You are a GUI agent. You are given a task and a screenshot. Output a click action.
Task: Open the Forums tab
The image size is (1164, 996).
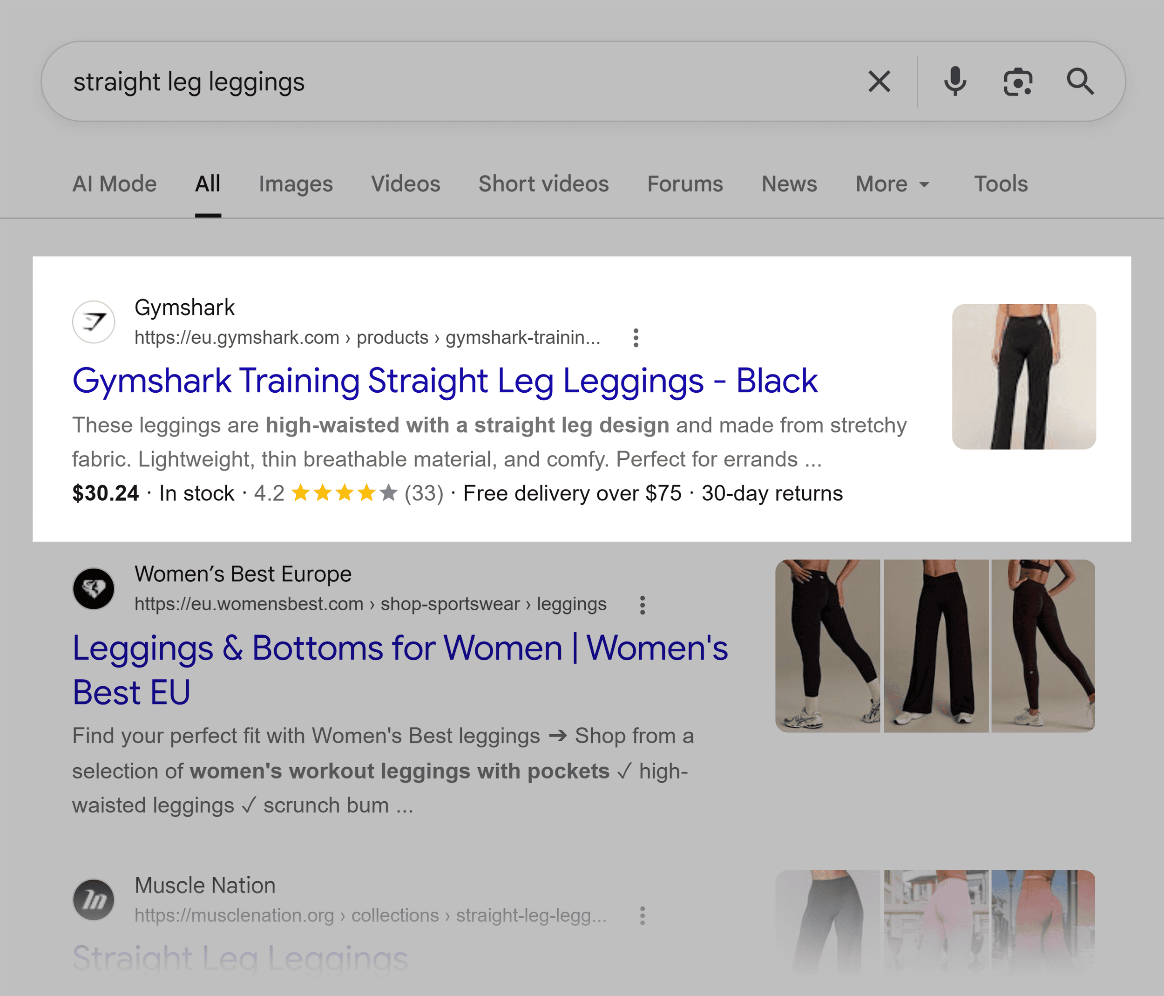(685, 184)
